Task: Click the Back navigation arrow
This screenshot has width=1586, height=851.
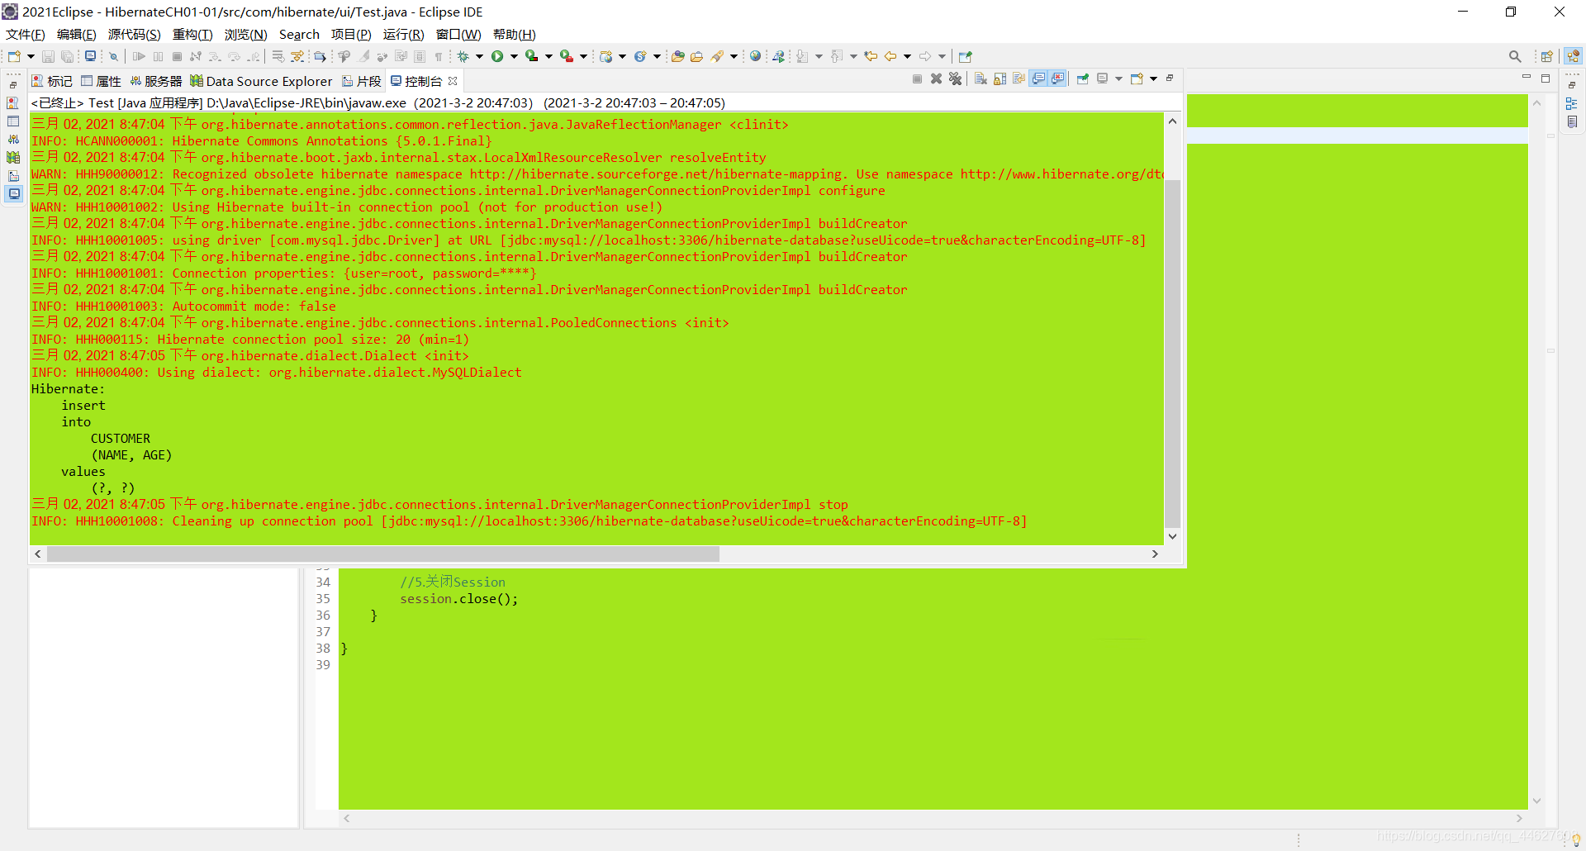Action: [x=890, y=56]
